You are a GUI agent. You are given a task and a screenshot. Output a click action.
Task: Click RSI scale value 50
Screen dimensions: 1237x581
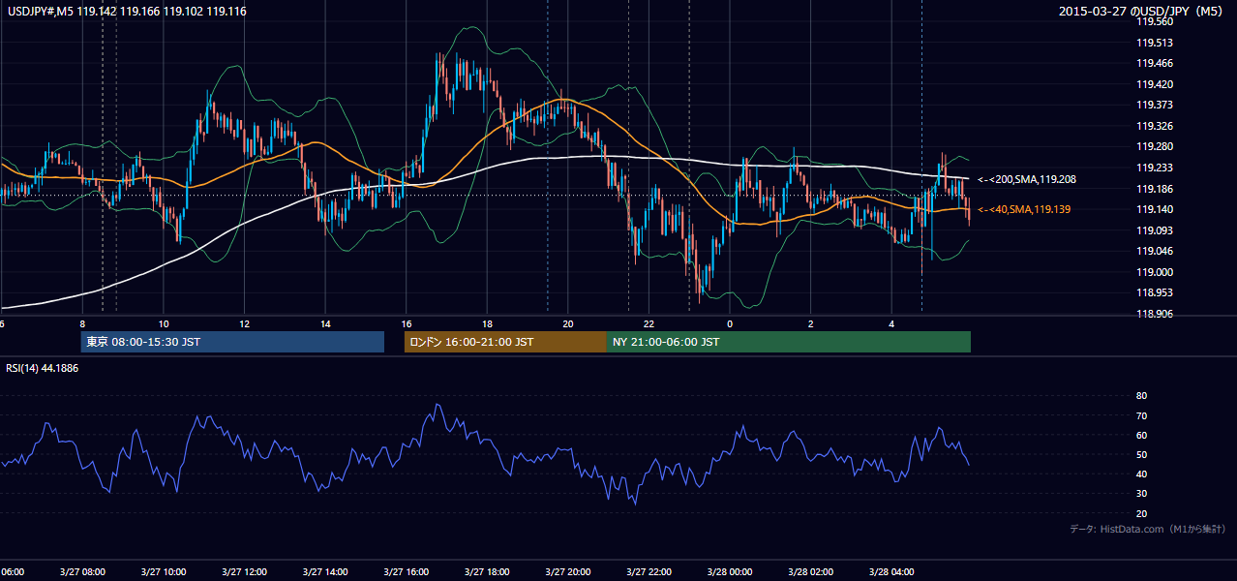(1141, 454)
